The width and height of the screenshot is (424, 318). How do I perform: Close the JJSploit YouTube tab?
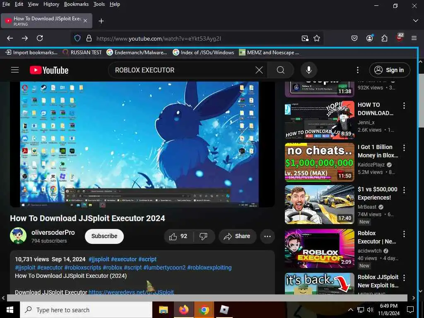tap(85, 21)
